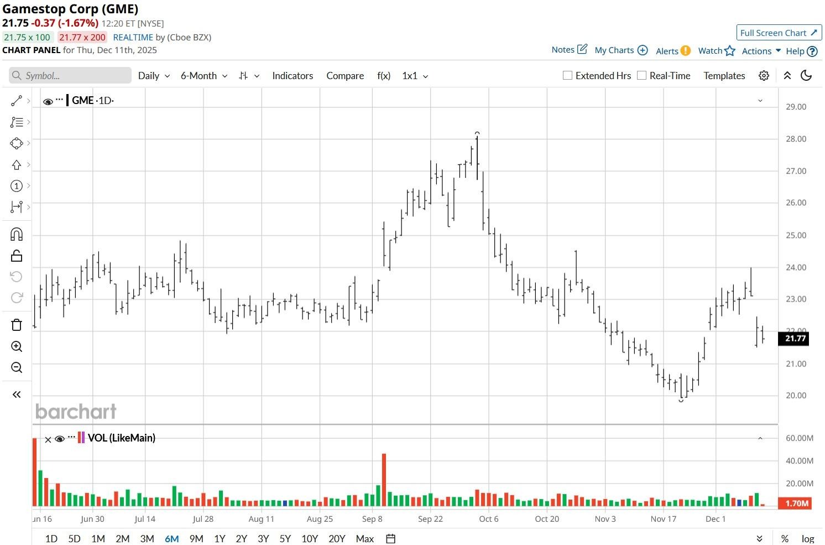Select the 1Y range
Viewport: 825px width, 545px height.
[220, 538]
